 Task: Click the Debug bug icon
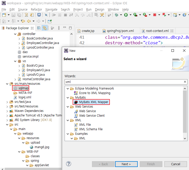(x=116, y=15)
